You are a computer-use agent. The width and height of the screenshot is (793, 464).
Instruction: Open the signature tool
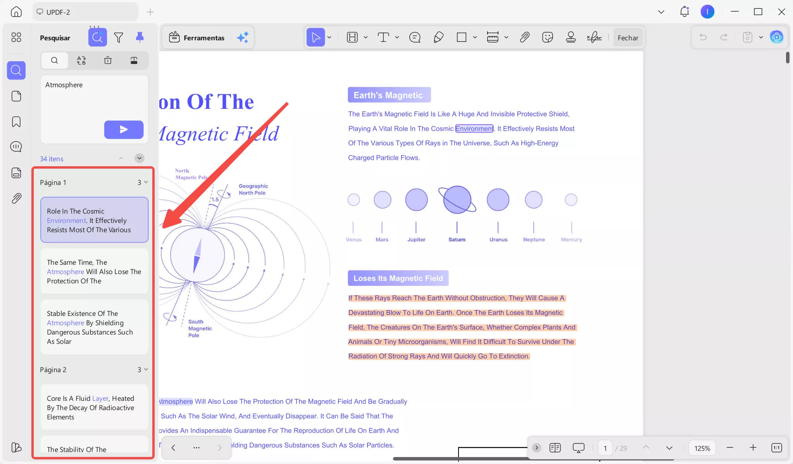coord(594,38)
